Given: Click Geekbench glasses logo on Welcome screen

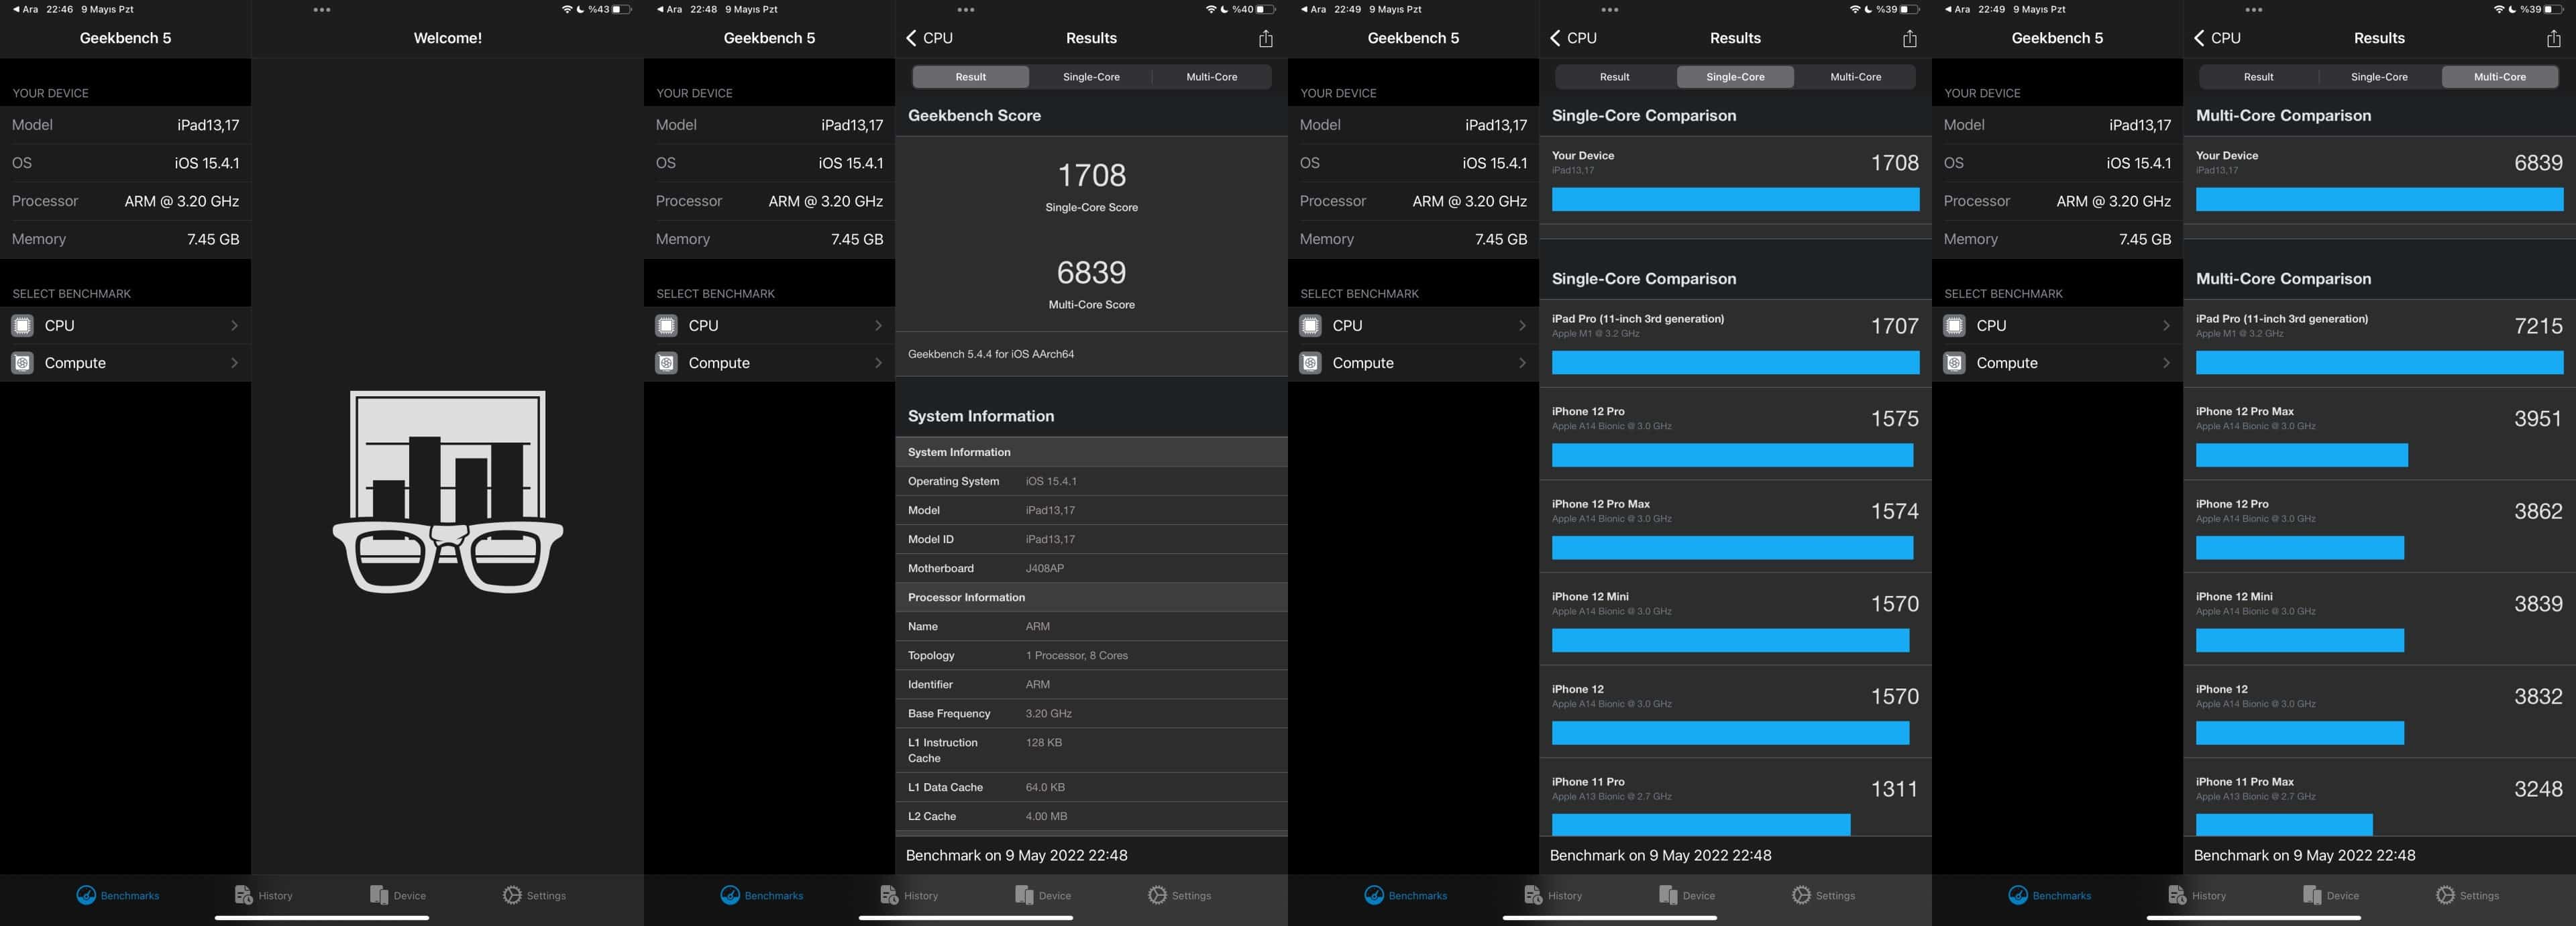Looking at the screenshot, I should (448, 491).
